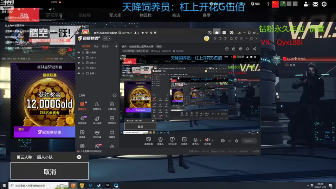Hide the 文本 2 layer eye icon
The image size is (336, 189).
click(79, 68)
